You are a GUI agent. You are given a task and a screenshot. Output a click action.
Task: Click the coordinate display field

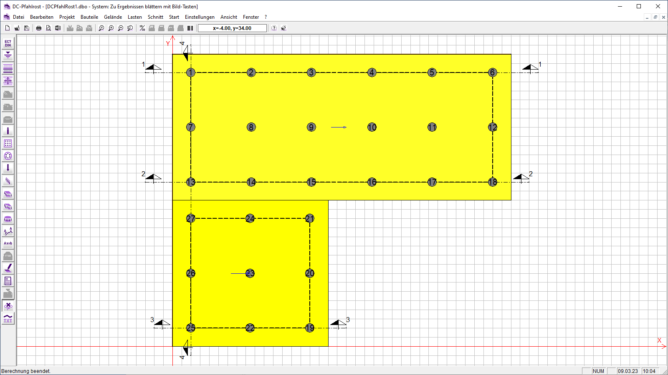coord(232,28)
